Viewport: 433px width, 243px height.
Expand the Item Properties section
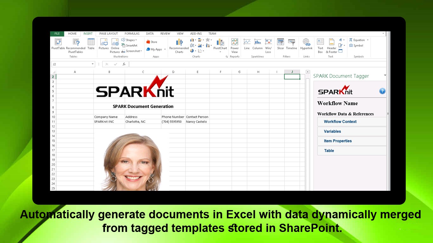point(352,141)
